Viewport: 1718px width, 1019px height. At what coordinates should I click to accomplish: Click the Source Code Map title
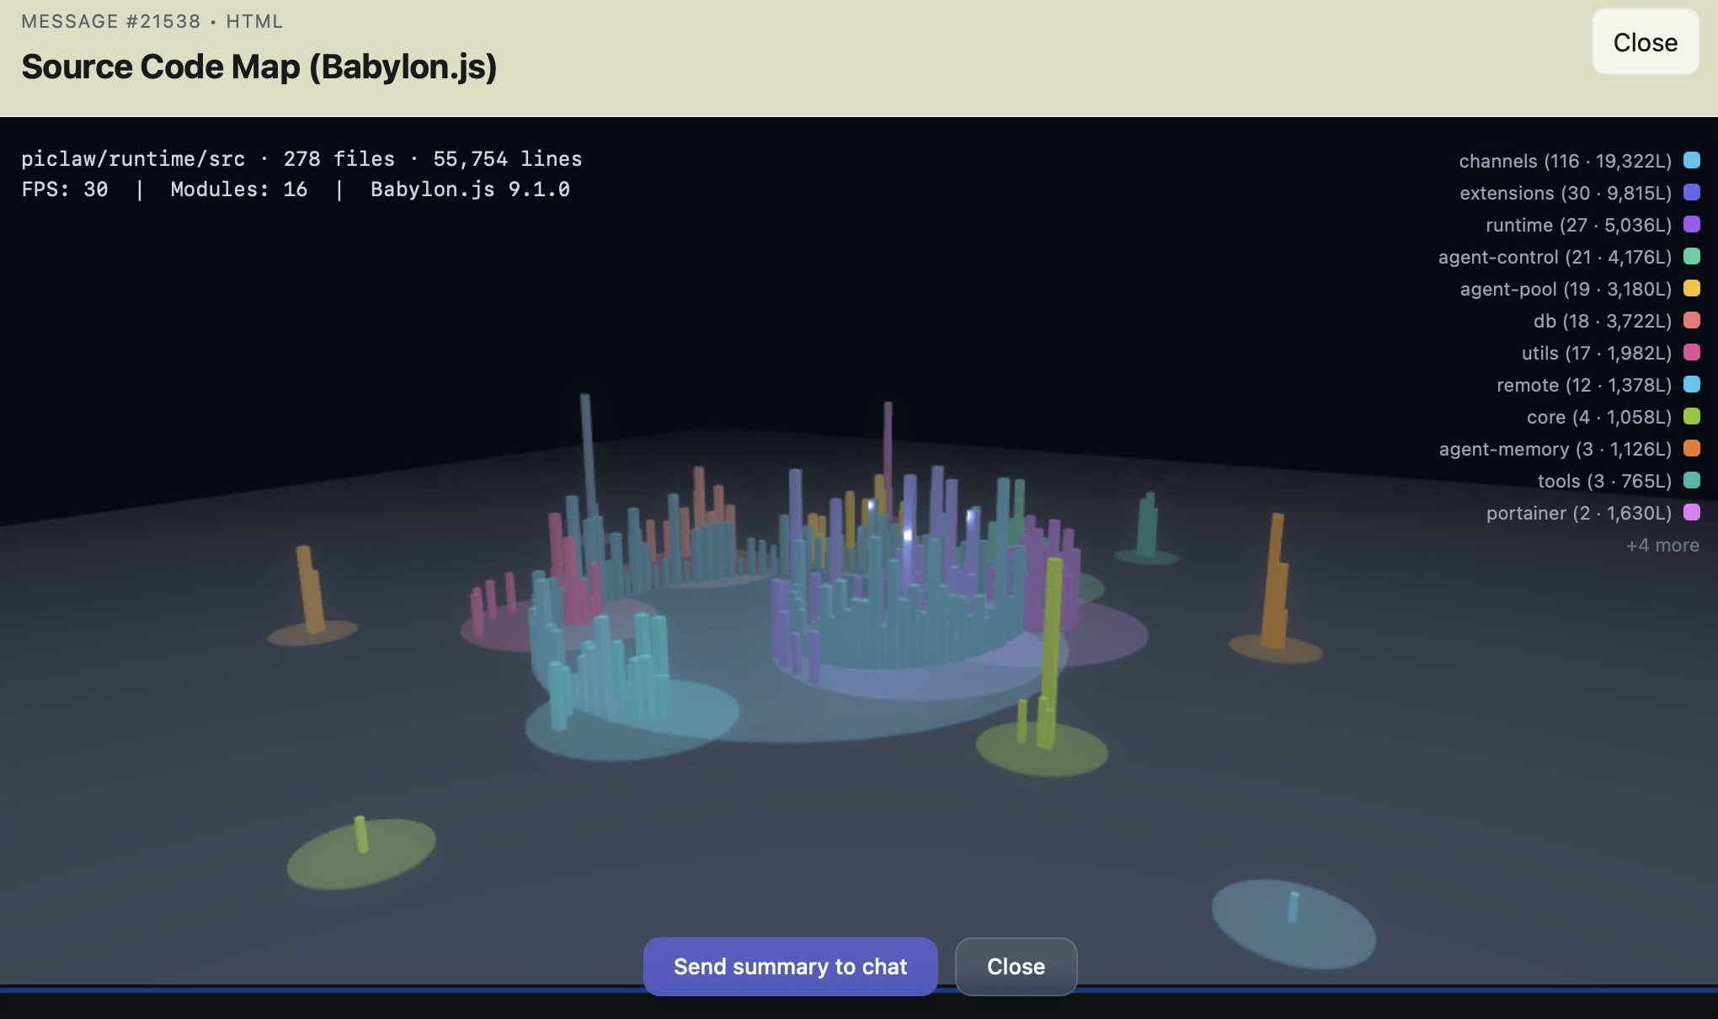[x=259, y=66]
